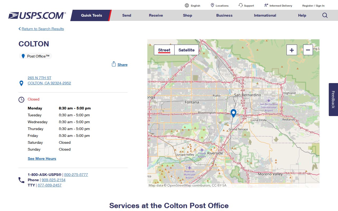Open the search magnifier icon
The width and height of the screenshot is (338, 211).
tap(325, 15)
